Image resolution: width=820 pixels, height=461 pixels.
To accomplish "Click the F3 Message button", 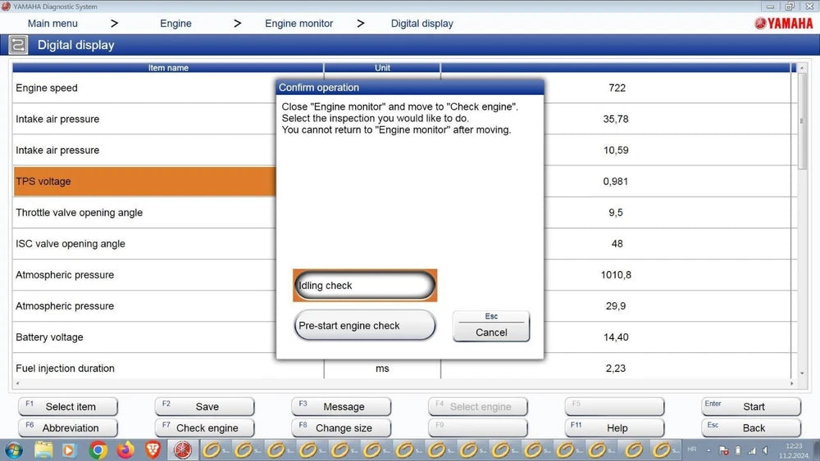I will click(341, 406).
